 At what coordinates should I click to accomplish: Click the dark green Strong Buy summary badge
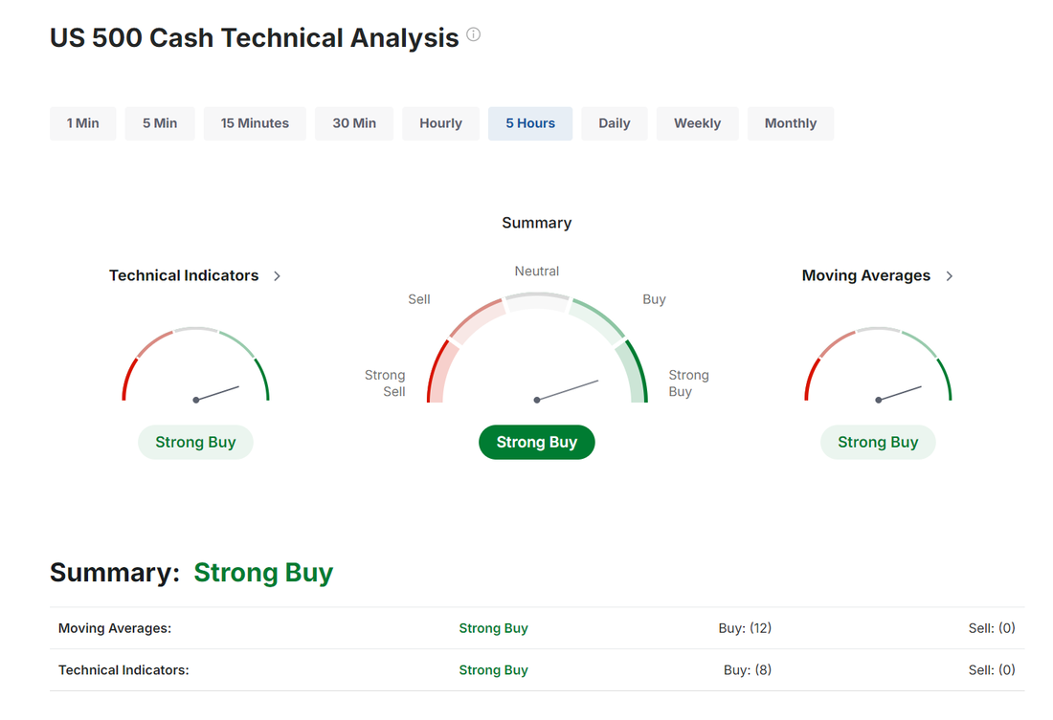point(537,442)
